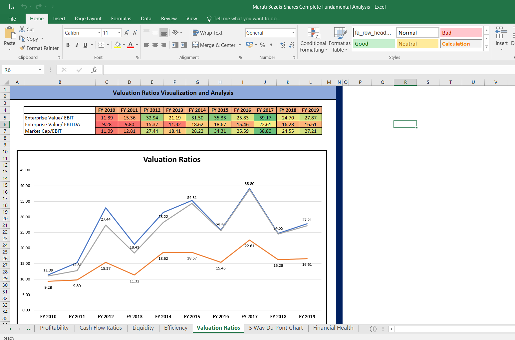Cut the selected cells
The image size is (515, 340).
point(27,30)
